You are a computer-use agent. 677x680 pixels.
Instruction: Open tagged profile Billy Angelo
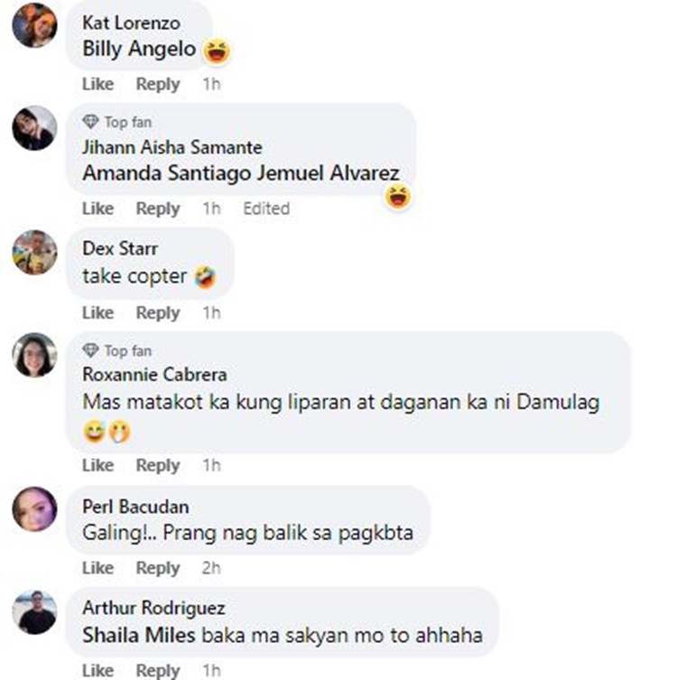(x=139, y=49)
